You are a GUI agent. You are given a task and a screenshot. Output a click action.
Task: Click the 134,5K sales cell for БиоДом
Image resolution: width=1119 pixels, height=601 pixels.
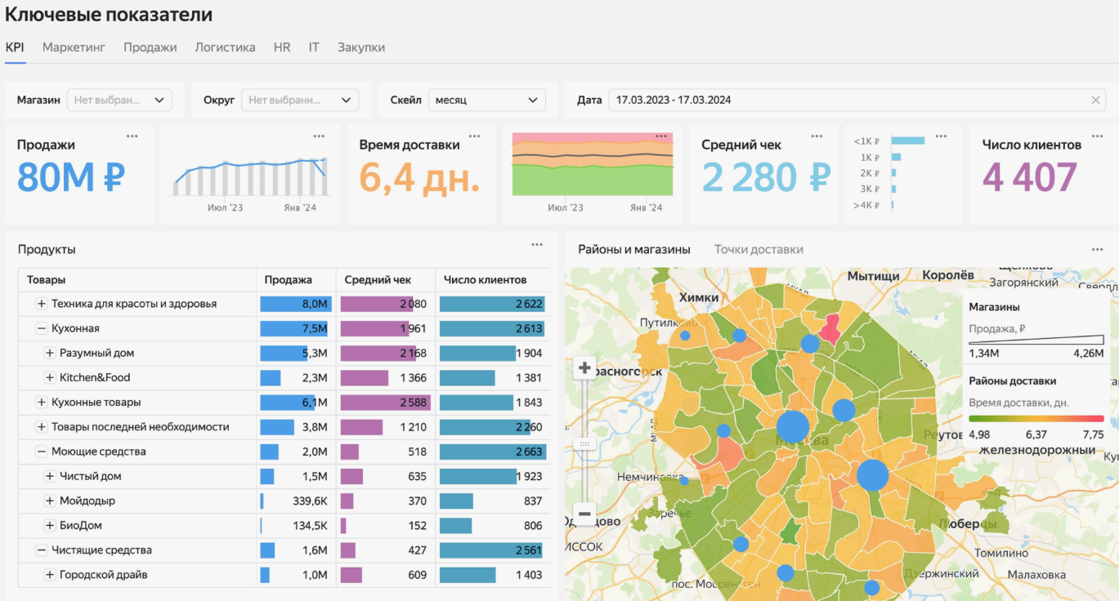point(296,526)
